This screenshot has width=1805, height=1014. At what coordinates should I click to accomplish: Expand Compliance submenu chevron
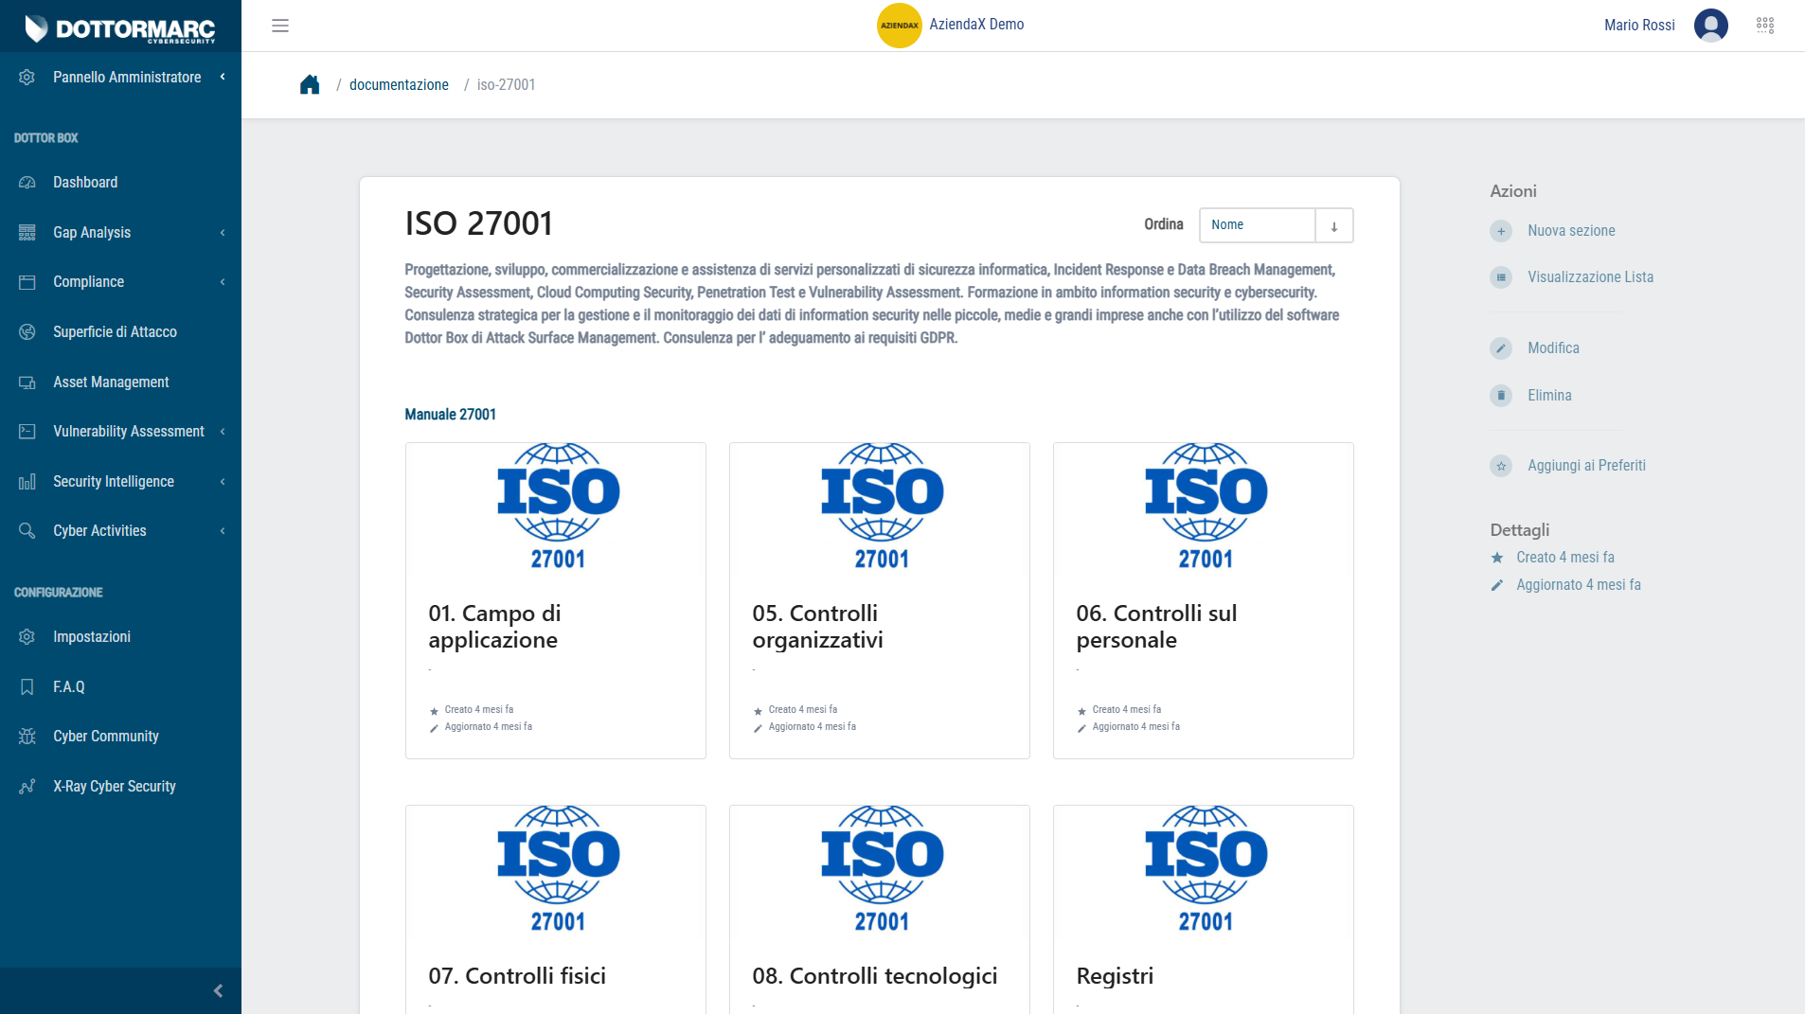pyautogui.click(x=223, y=282)
